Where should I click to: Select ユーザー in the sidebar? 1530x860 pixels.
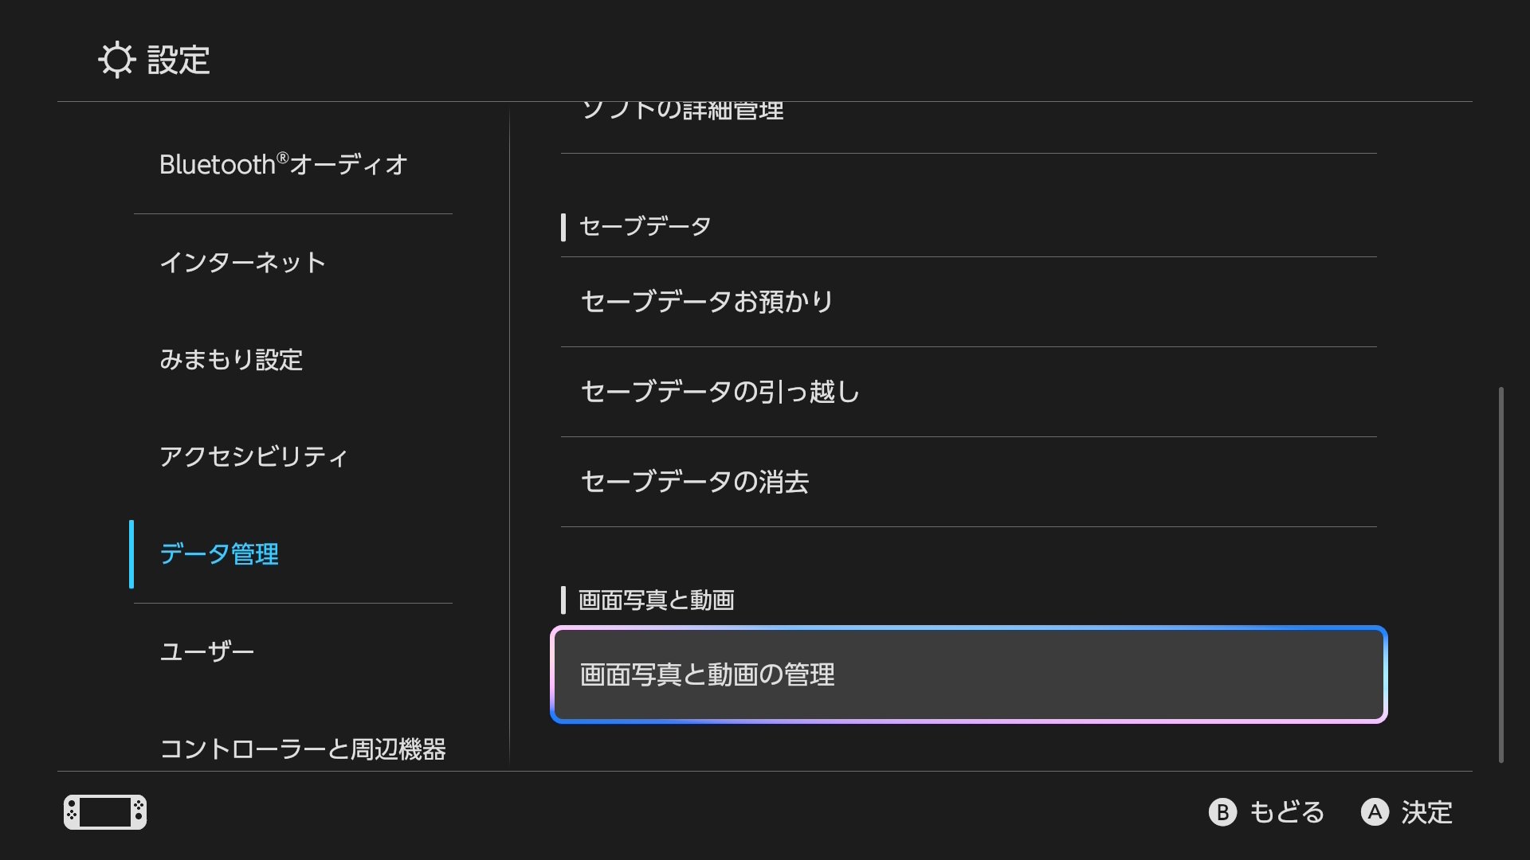point(206,651)
